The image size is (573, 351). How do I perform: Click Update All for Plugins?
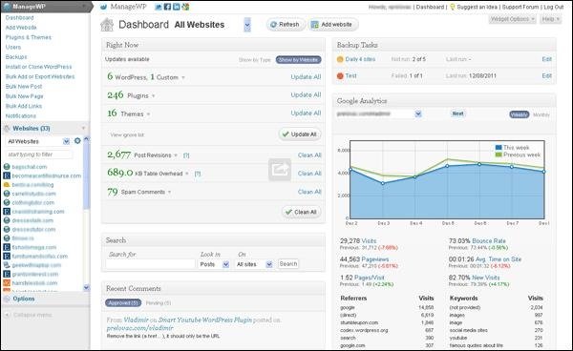(306, 94)
